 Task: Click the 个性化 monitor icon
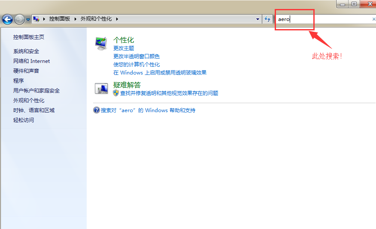click(101, 44)
